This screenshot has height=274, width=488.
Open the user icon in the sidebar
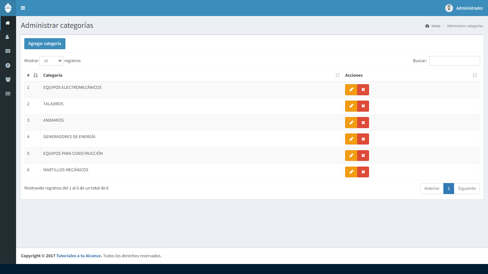(x=8, y=37)
